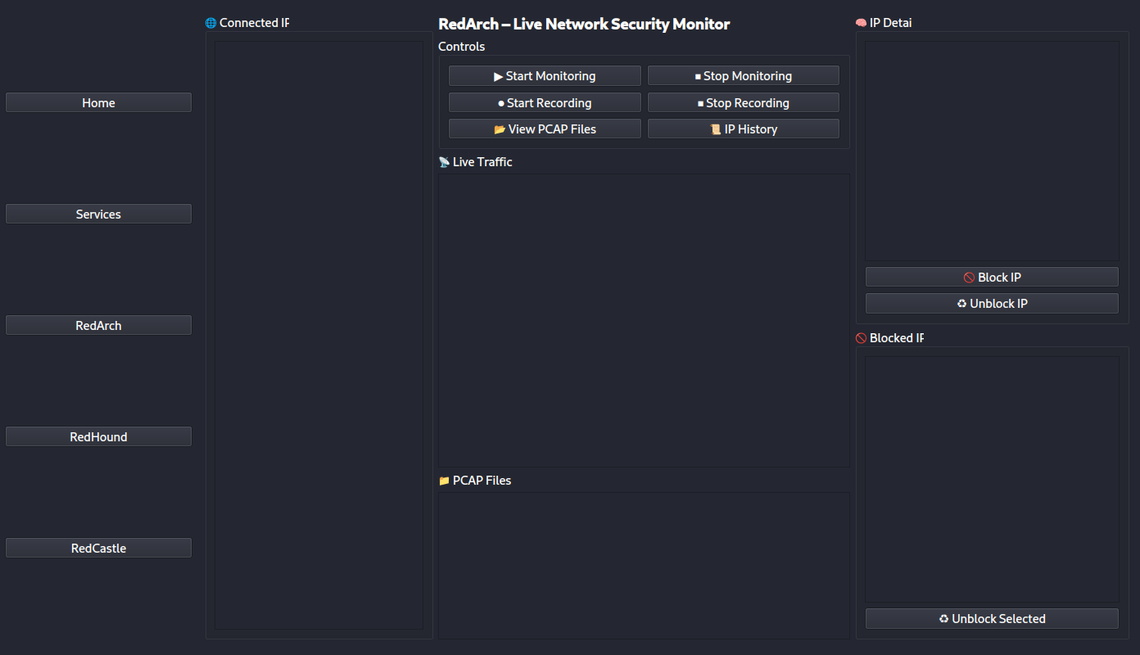
Task: Click the globe icon beside Connected IP
Action: tap(210, 23)
